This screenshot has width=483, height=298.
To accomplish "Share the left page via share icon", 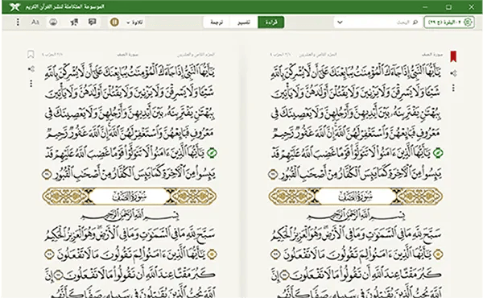I will (x=31, y=69).
